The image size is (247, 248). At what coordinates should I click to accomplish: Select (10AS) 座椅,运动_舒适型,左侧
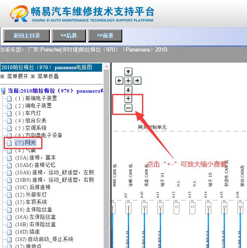coord(54,173)
